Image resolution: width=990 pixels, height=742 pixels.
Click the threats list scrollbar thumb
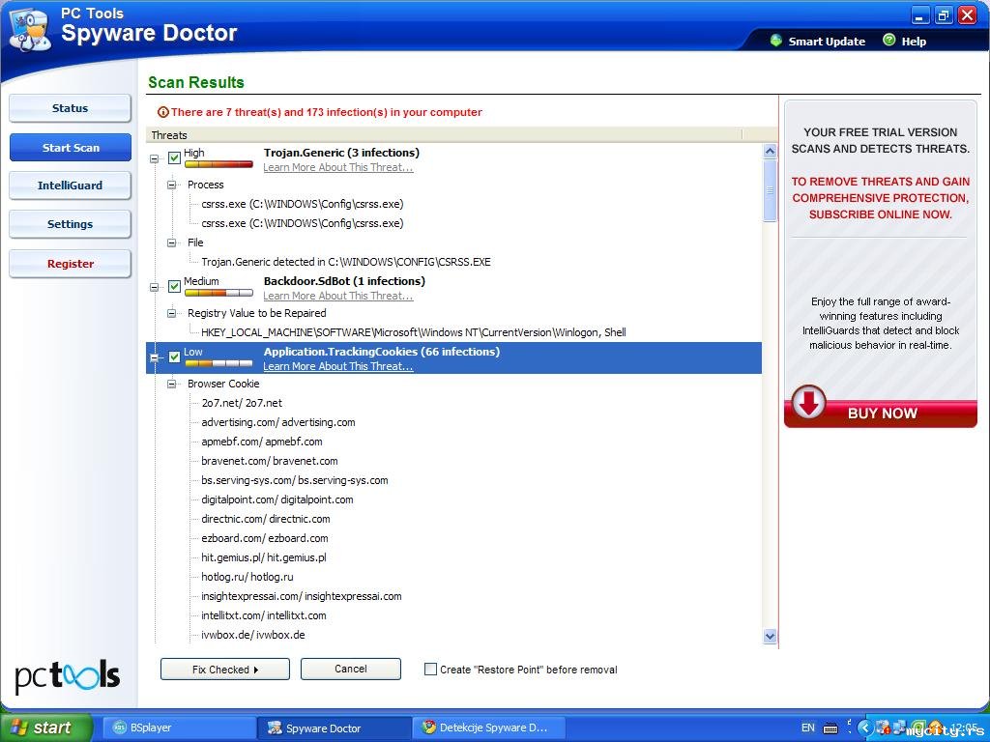(770, 190)
